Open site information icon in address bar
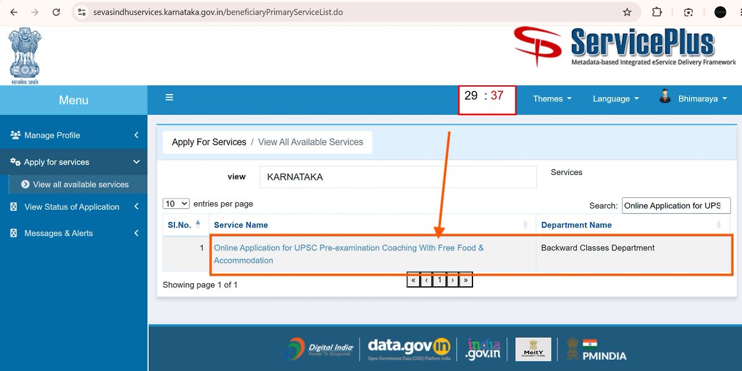 [x=82, y=12]
